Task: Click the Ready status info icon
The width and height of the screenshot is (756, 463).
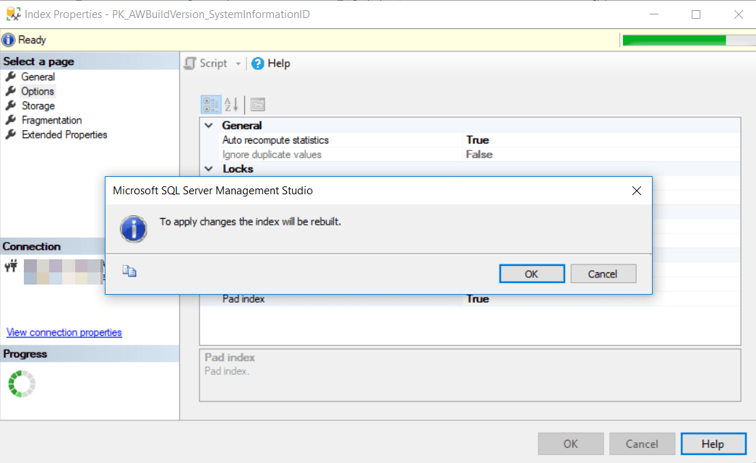Action: tap(8, 40)
